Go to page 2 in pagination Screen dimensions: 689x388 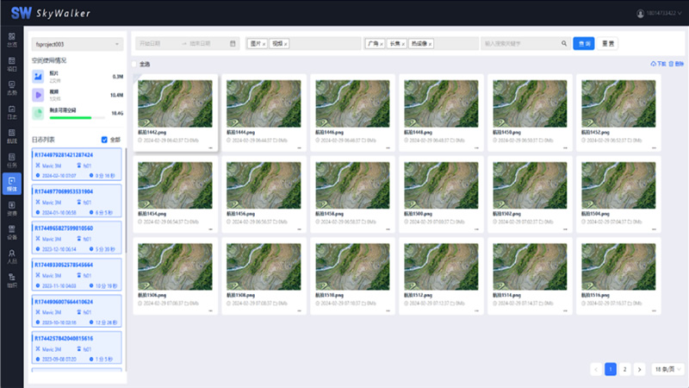(625, 369)
